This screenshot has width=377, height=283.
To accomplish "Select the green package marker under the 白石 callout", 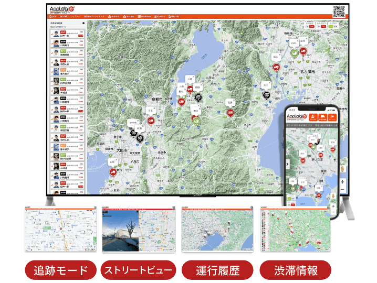I will (294, 53).
